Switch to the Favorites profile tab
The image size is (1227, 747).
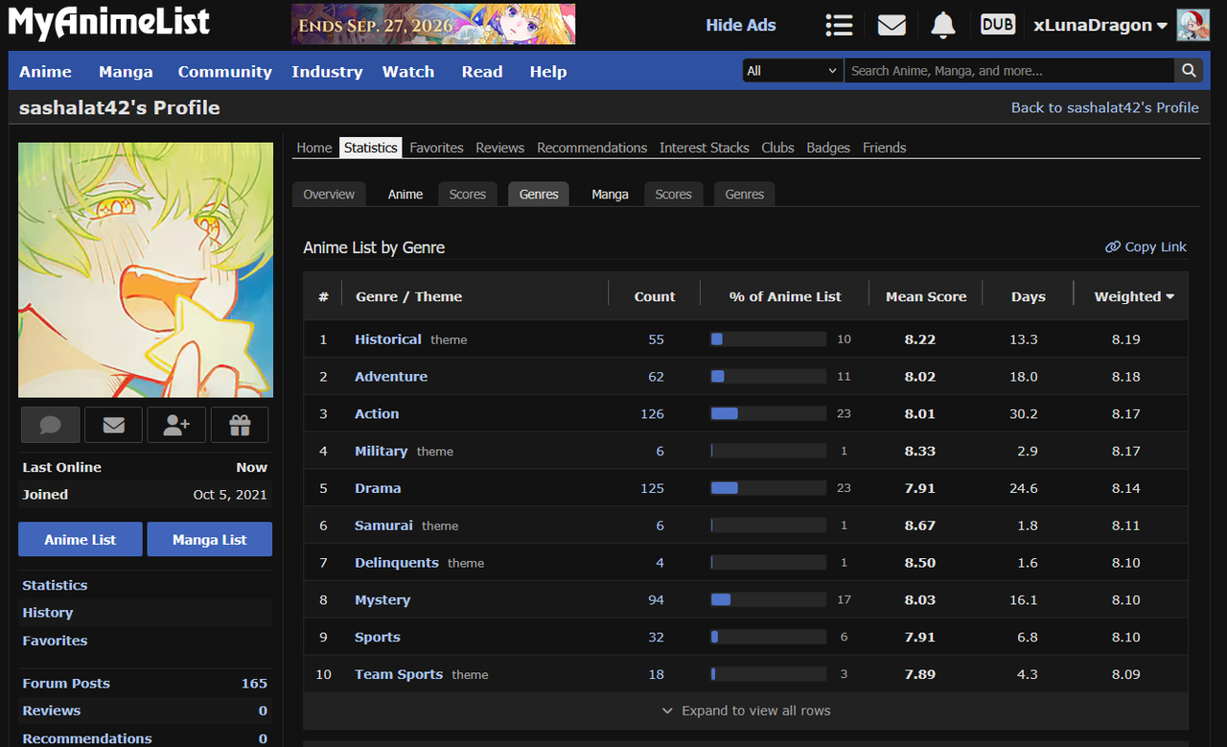tap(436, 148)
